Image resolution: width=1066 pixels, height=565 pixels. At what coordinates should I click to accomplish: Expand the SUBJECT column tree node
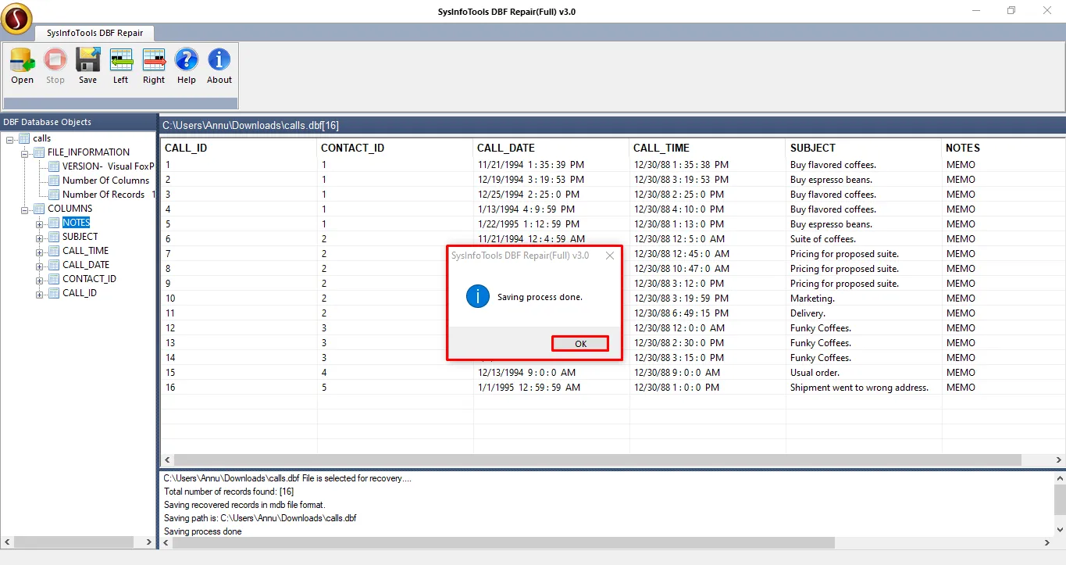[39, 238]
